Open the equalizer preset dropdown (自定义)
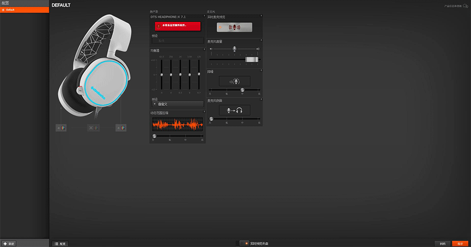Viewport: 471px width, 247px height. point(178,104)
